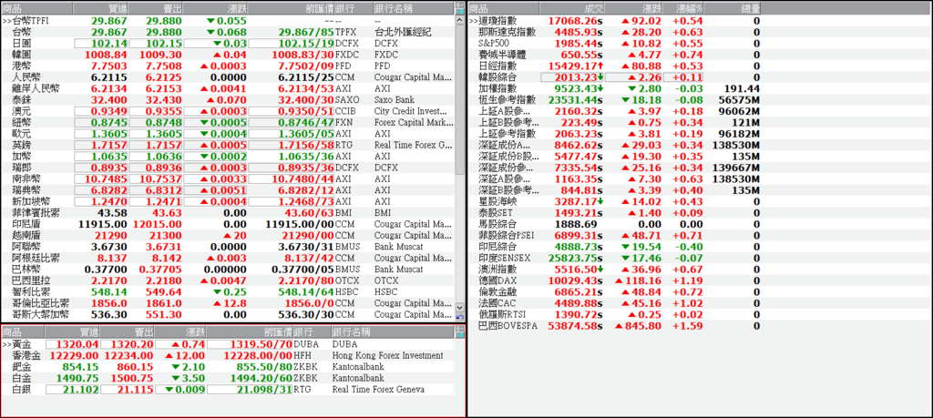Select the 鈀金 palladium row
The image size is (933, 418).
point(228,367)
